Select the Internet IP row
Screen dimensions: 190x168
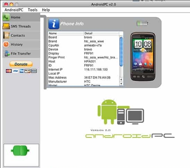[84, 69]
